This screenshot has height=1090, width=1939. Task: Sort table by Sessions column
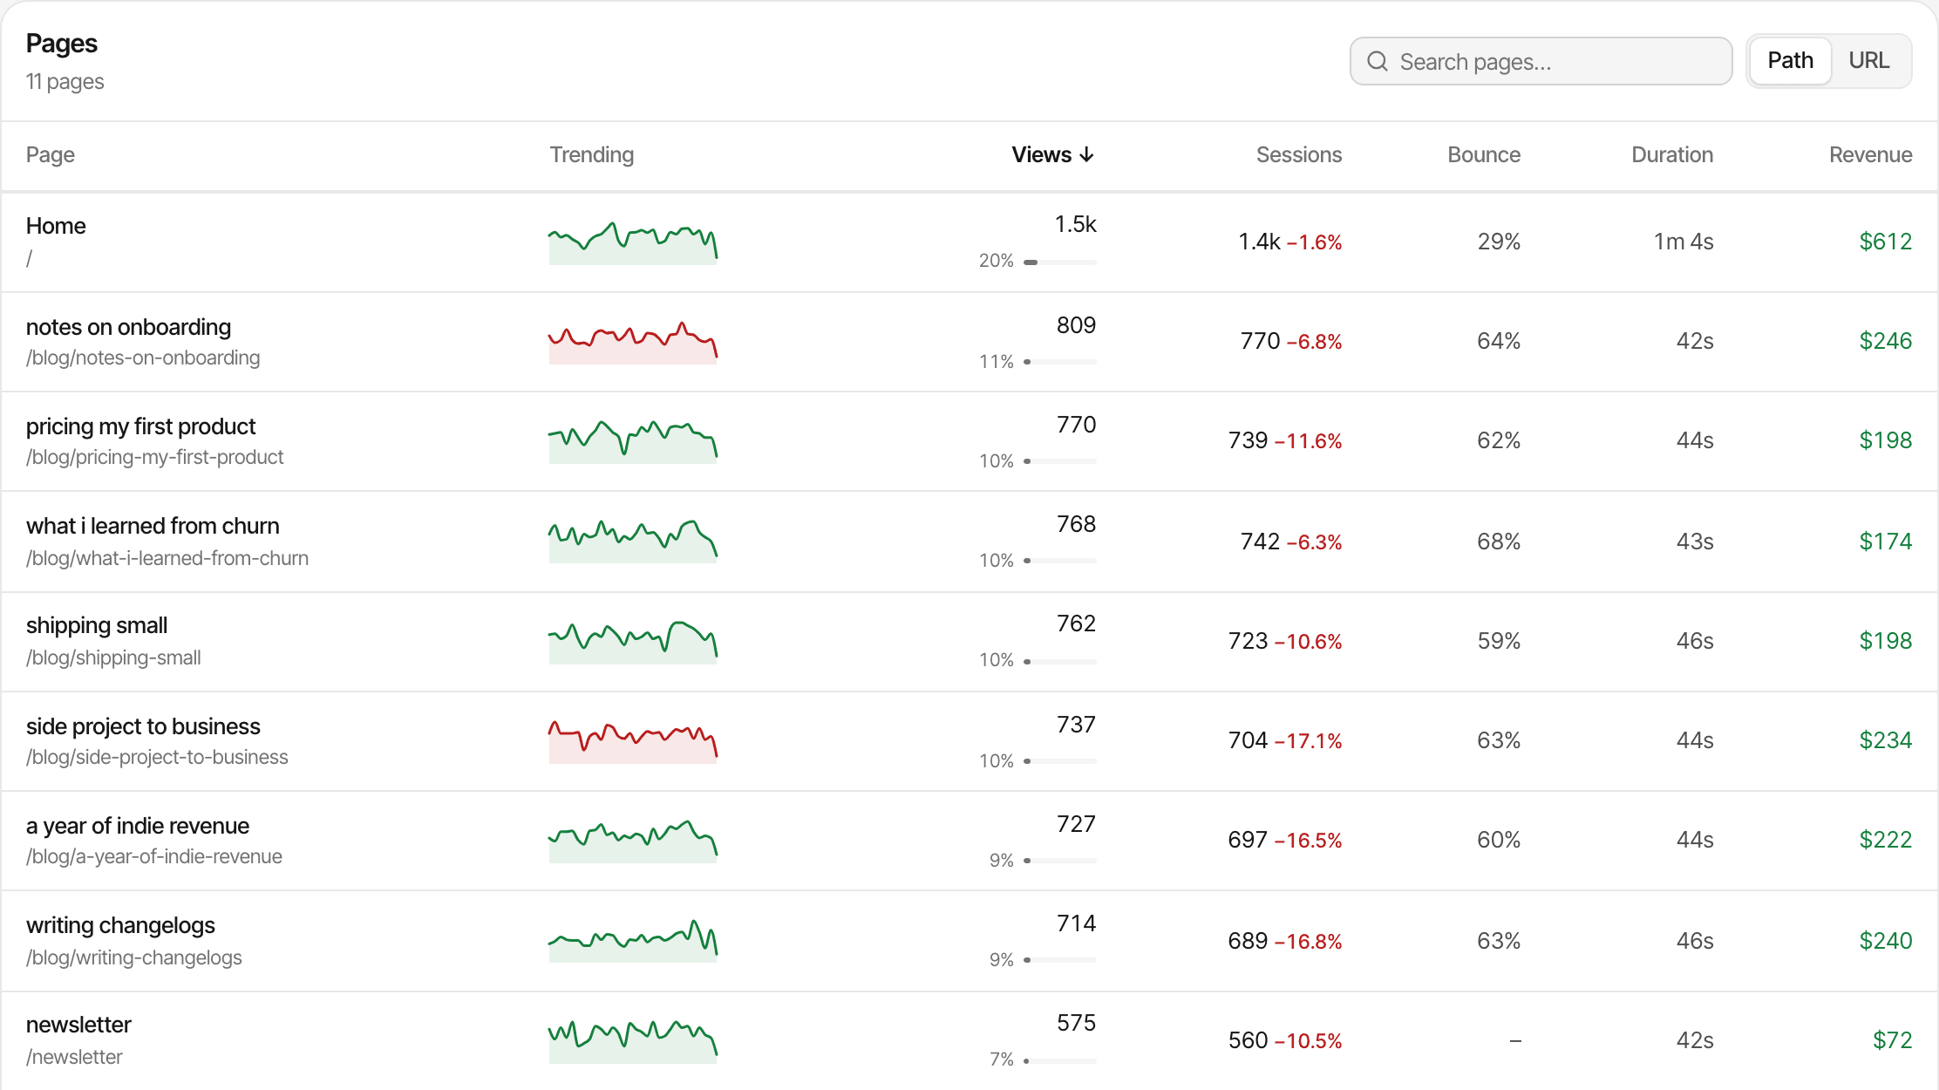click(1299, 155)
